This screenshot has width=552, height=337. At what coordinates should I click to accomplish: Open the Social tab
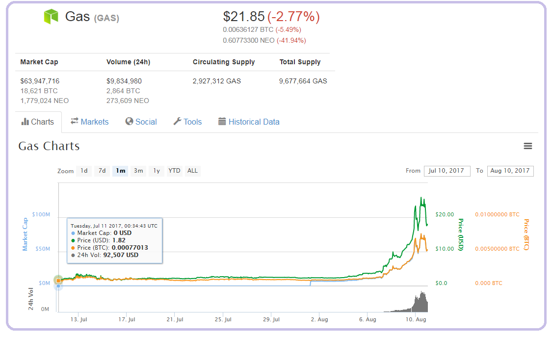point(141,122)
